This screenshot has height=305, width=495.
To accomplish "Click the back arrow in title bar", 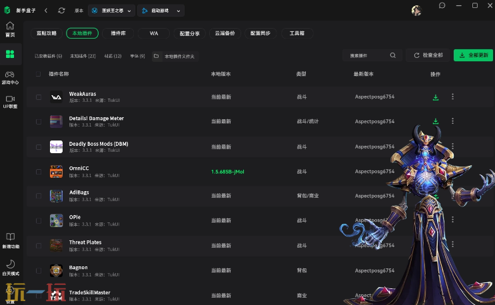I will 46,11.
